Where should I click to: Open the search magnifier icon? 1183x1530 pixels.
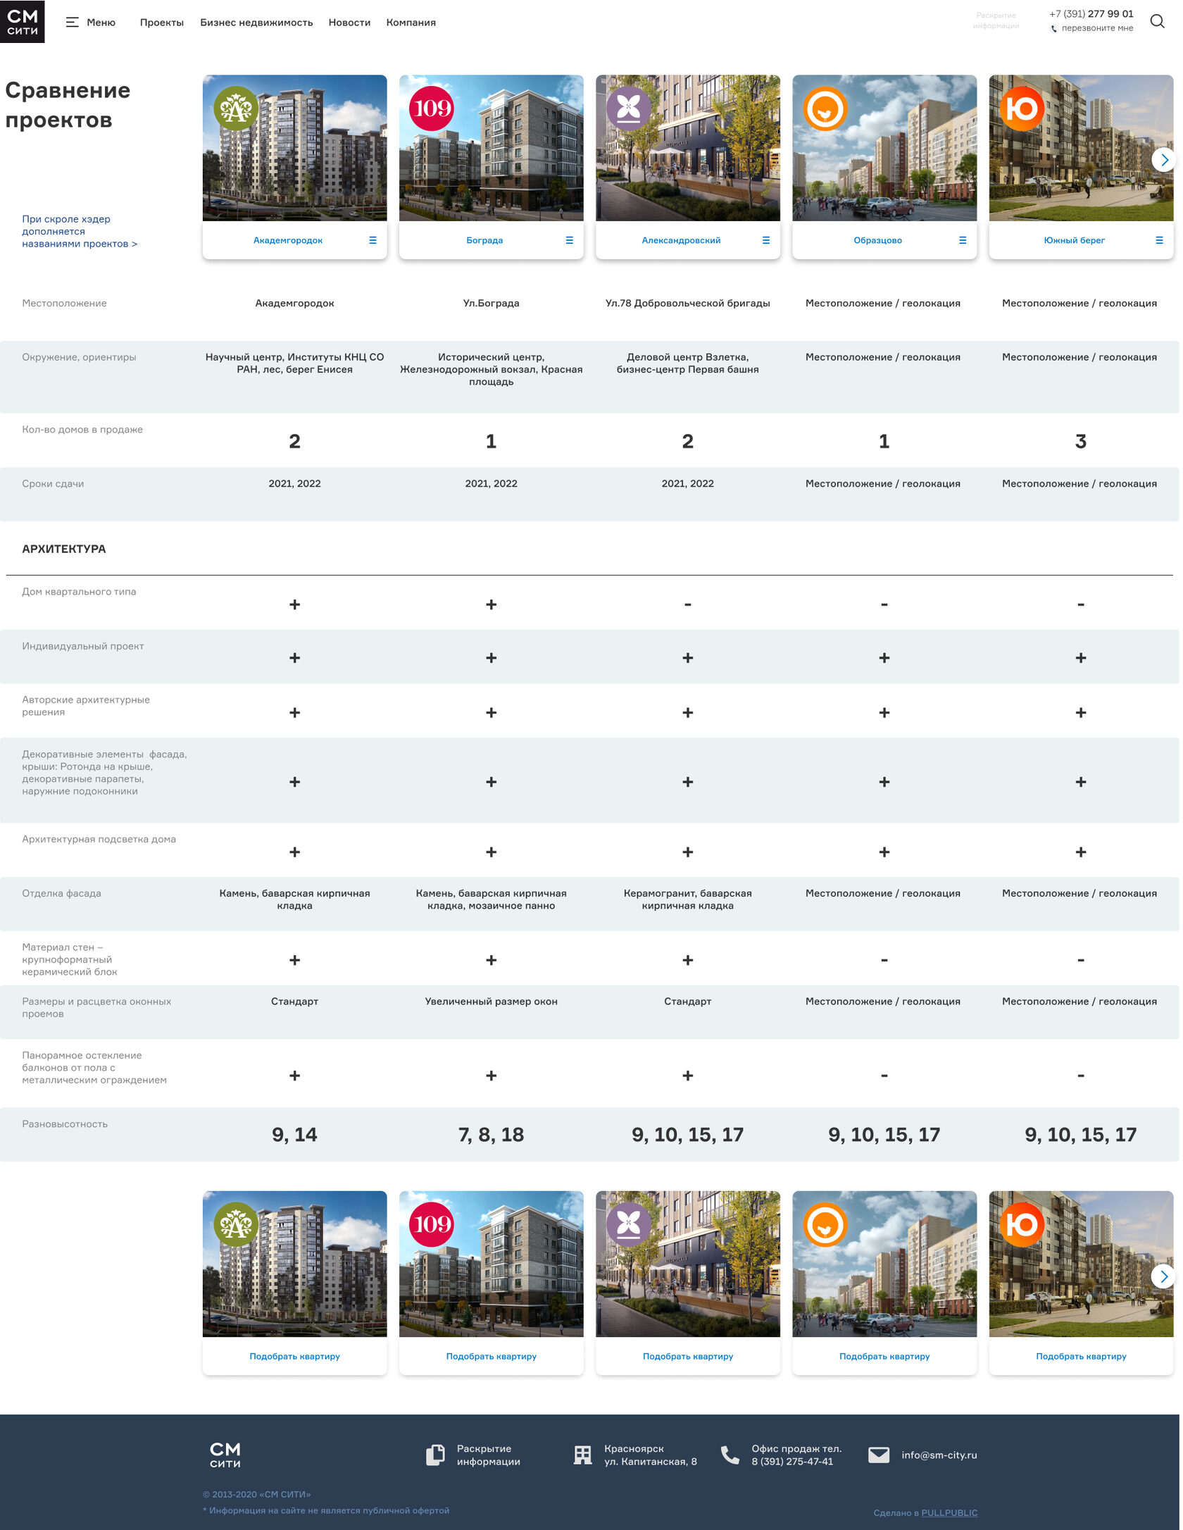point(1157,22)
